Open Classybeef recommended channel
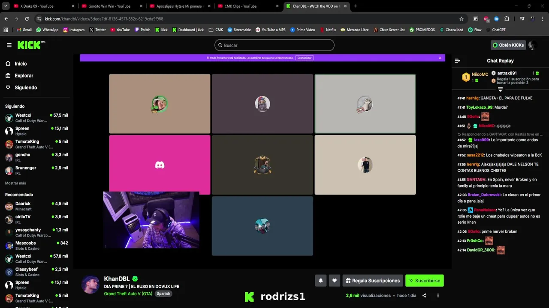 click(x=36, y=272)
